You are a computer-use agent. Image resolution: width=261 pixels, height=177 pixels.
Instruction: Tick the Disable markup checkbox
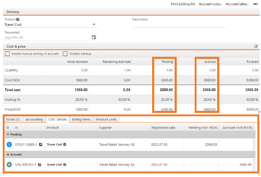coord(65,54)
